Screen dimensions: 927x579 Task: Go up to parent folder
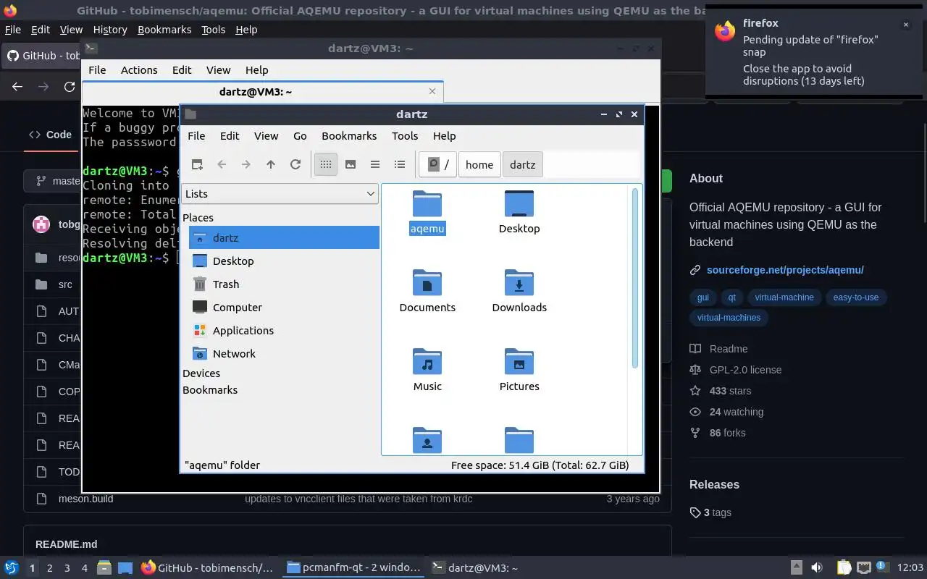pyautogui.click(x=271, y=164)
